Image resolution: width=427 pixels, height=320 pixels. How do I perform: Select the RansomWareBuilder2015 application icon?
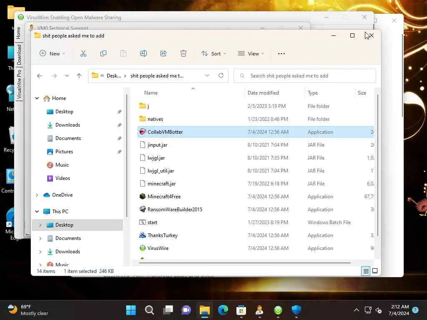pyautogui.click(x=143, y=209)
